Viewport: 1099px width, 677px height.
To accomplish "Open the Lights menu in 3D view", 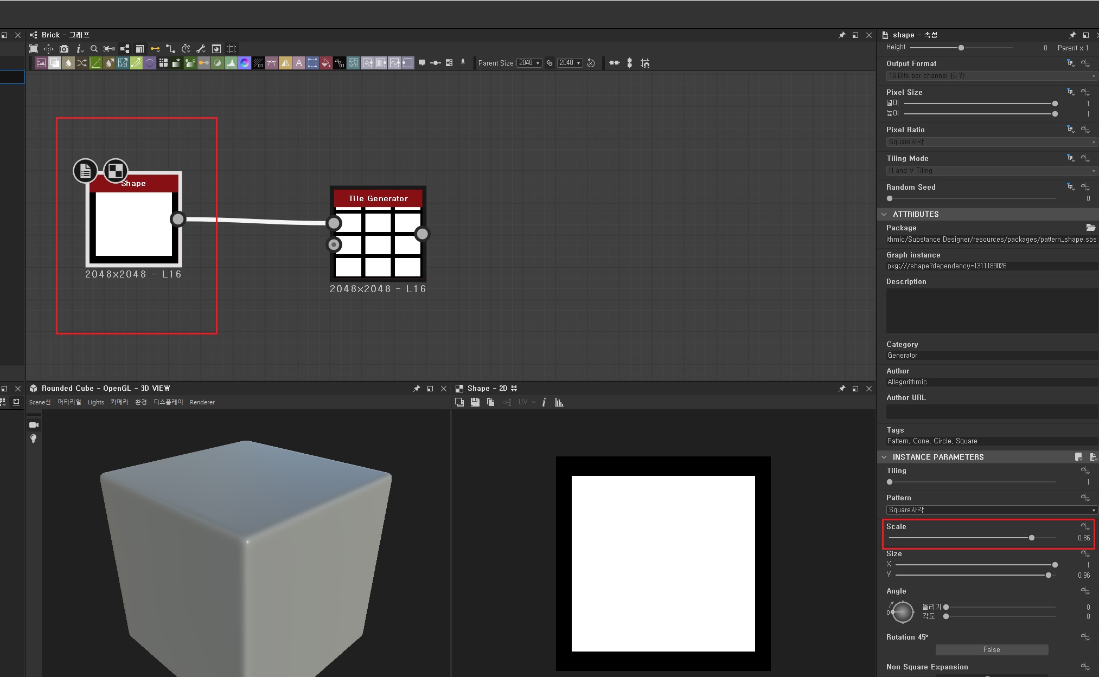I will pyautogui.click(x=95, y=402).
